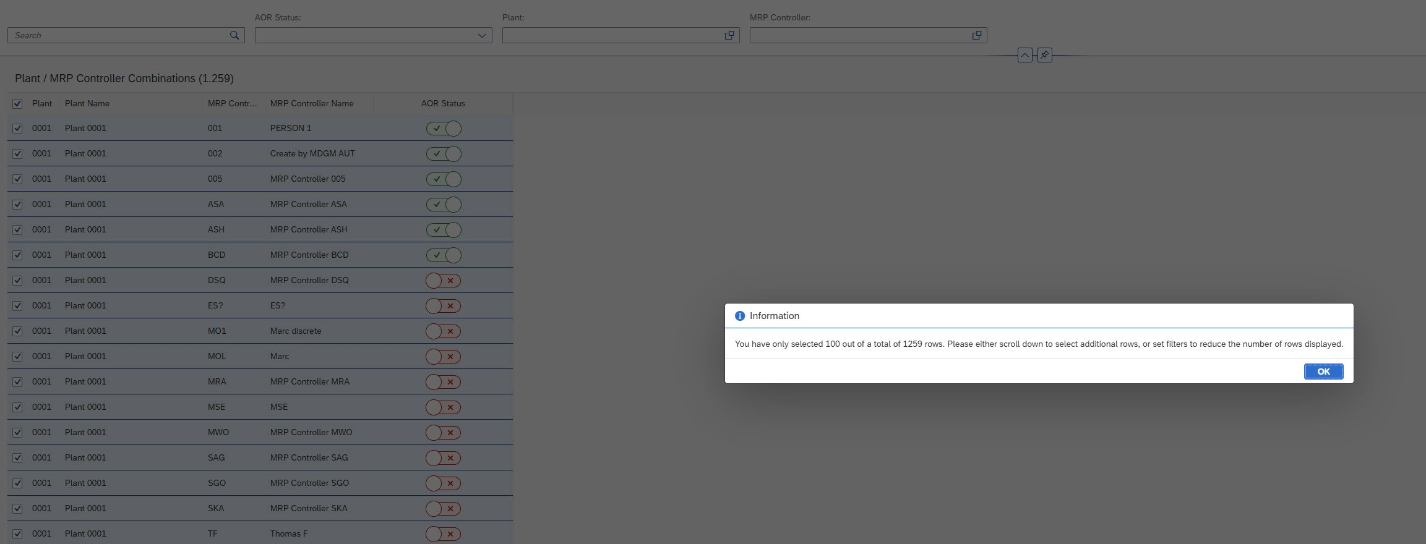Click the Plant column header
The width and height of the screenshot is (1426, 544).
coord(42,103)
